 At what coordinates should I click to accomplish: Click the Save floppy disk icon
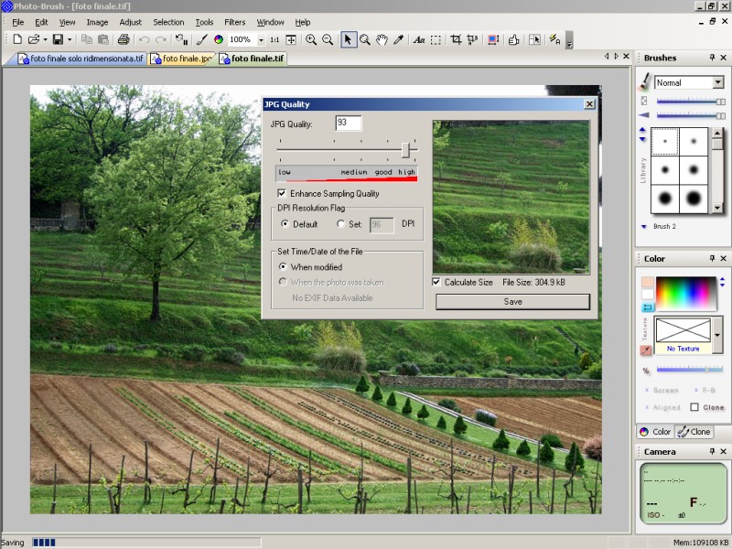tap(58, 39)
